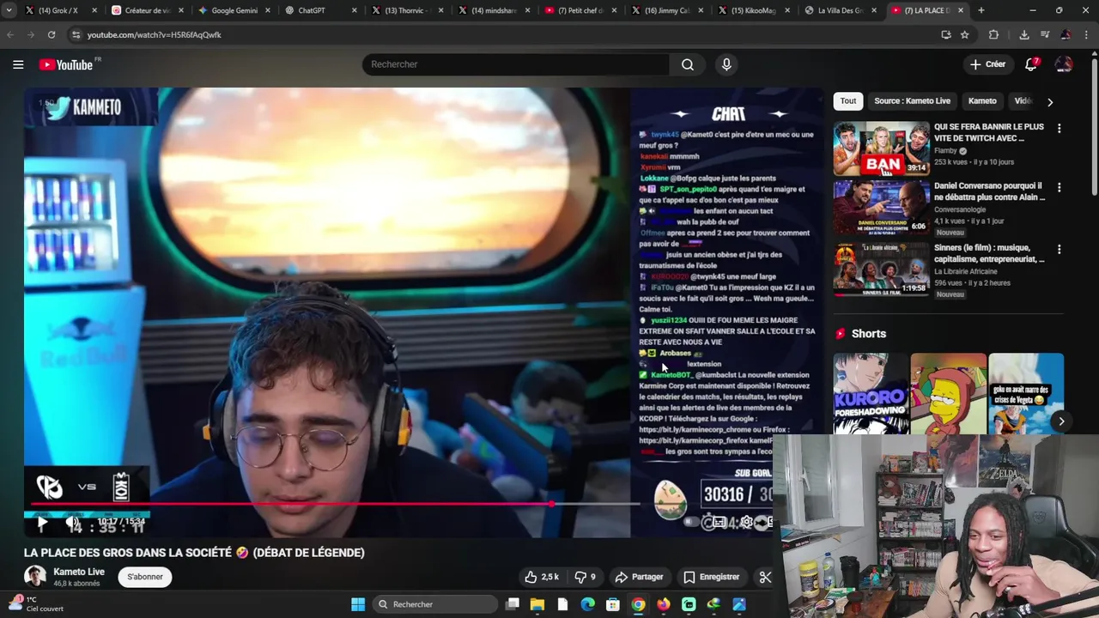The height and width of the screenshot is (618, 1099).
Task: Show next Shorts with the arrow
Action: [x=1061, y=421]
